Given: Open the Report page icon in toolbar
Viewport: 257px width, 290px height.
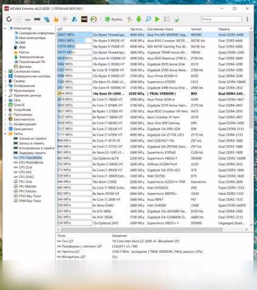Looking at the screenshot, I should (x=18, y=19).
